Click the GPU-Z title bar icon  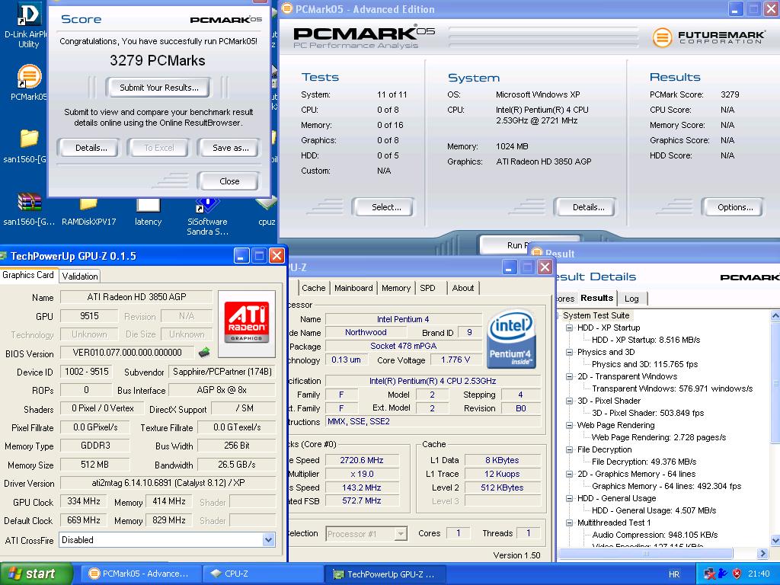[x=4, y=256]
